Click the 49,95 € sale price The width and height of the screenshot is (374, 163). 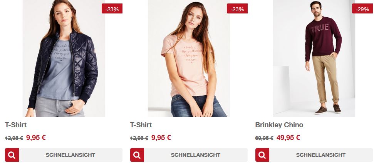[x=288, y=138]
